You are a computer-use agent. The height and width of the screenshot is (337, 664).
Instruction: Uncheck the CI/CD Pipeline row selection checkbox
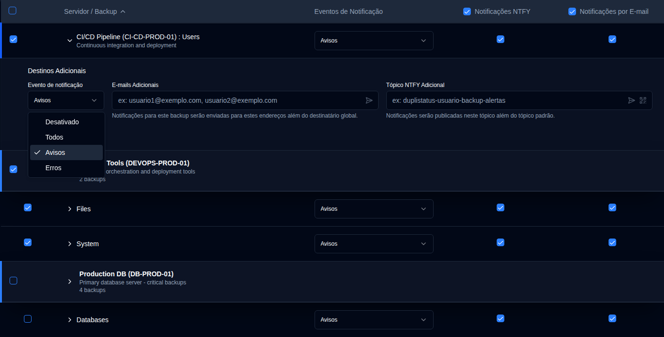tap(13, 39)
